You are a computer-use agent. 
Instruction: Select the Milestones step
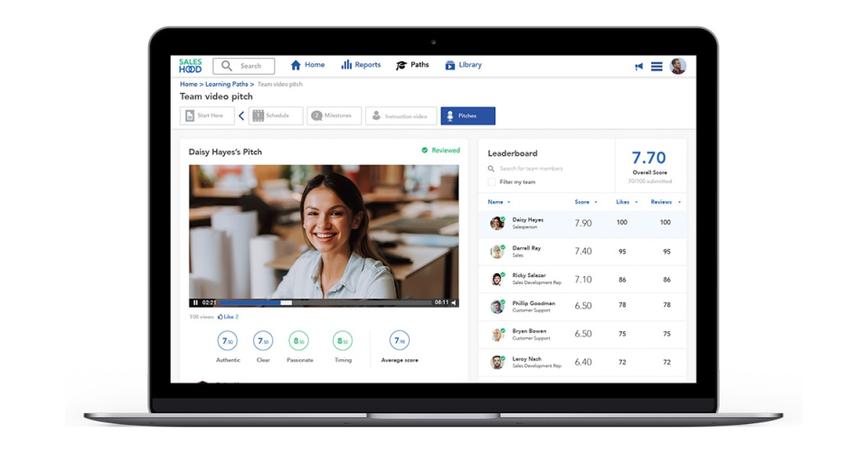point(335,116)
